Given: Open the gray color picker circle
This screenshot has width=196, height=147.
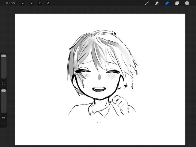Looking at the screenshot, I should (x=187, y=3).
